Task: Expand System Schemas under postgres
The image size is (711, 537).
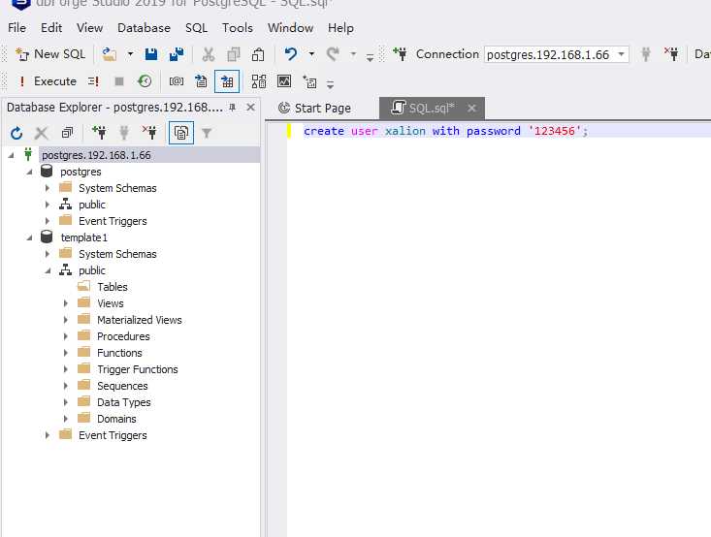Action: click(48, 188)
